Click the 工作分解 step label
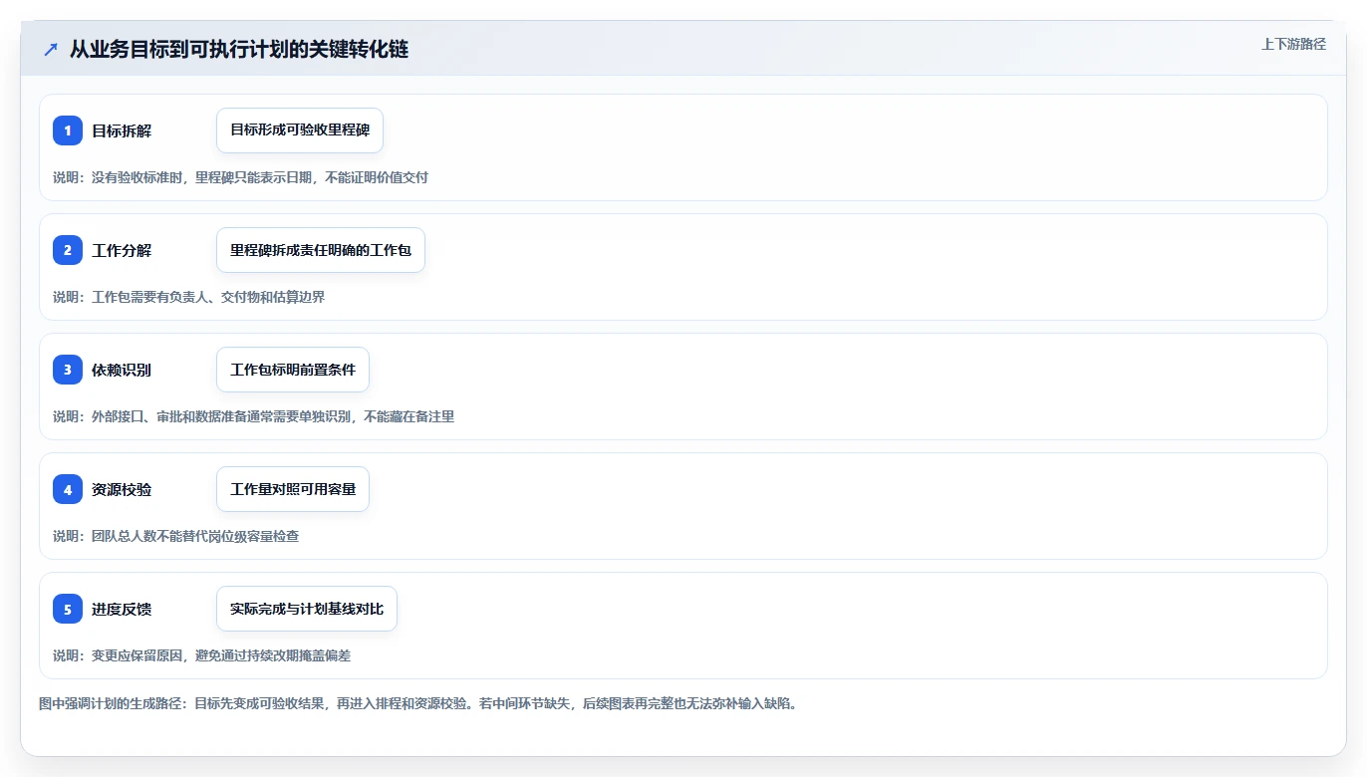The height and width of the screenshot is (777, 1367). click(122, 250)
